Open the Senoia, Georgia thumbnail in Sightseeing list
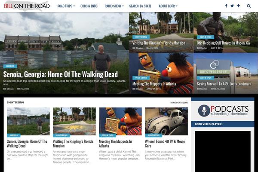The image size is (258, 172). point(28,121)
